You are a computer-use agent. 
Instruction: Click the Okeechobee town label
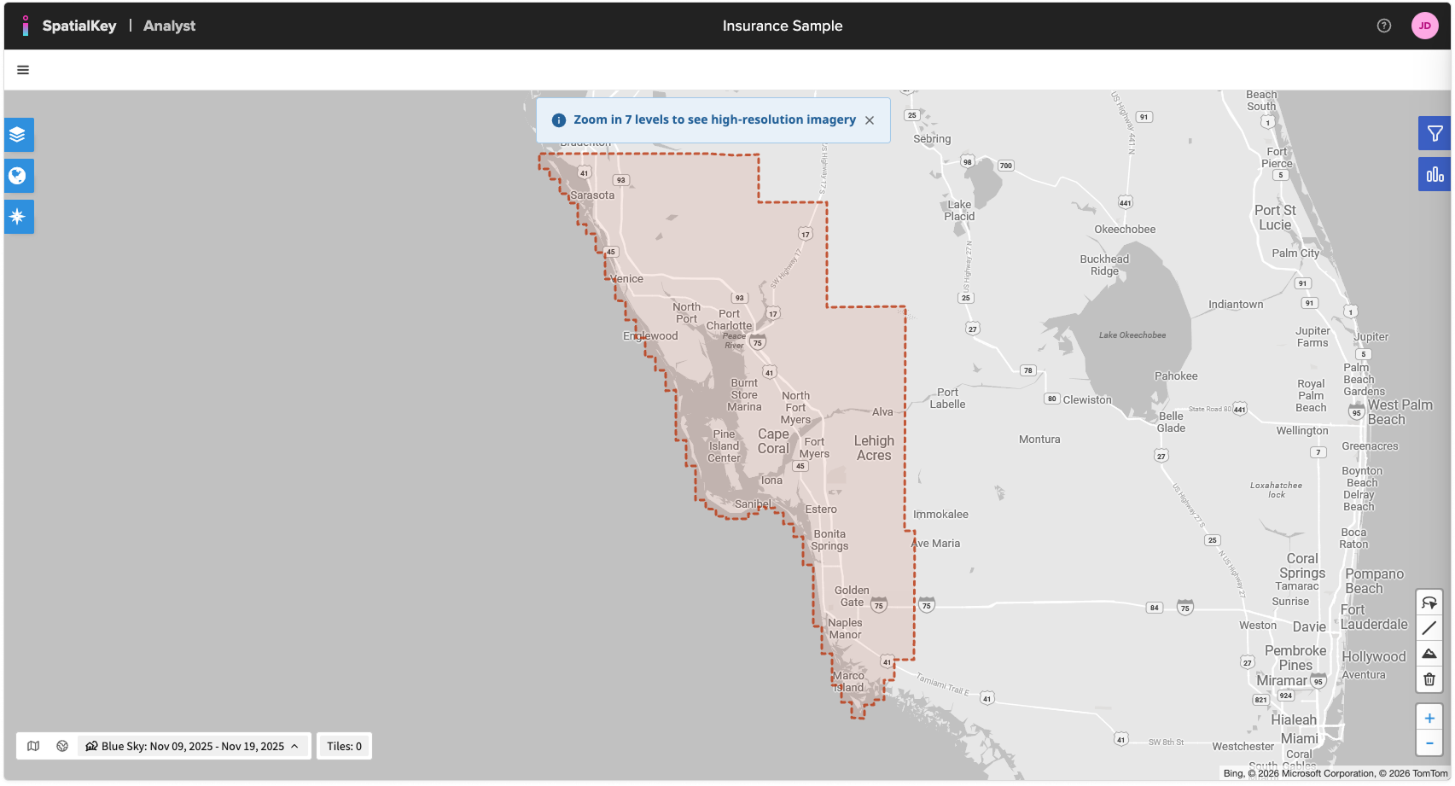pyautogui.click(x=1125, y=230)
